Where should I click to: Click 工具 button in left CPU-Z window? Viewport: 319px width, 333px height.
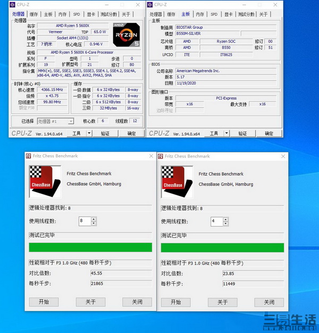77,134
